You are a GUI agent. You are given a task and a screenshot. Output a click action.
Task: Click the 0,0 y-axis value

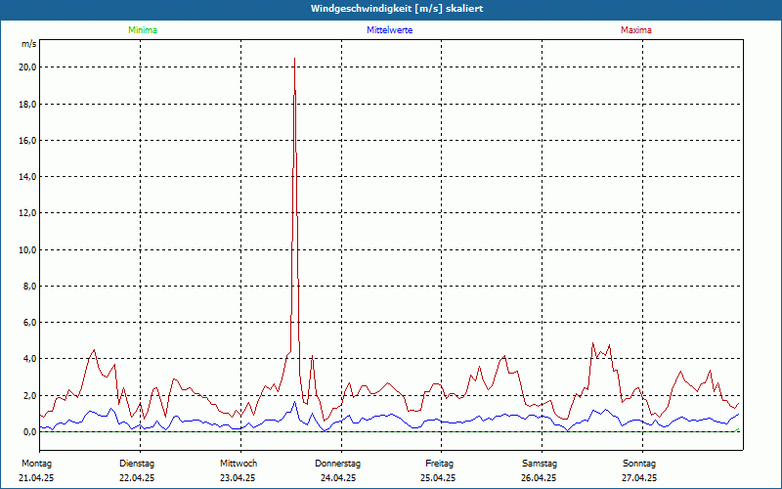pyautogui.click(x=29, y=432)
